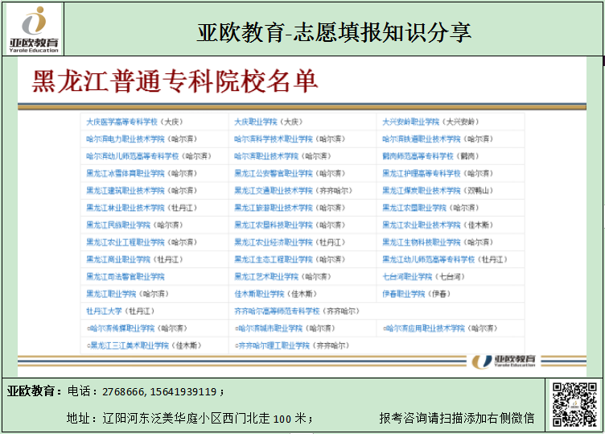
Task: Click the 哈尔滨职业技术学院 link
Action: tap(266, 156)
